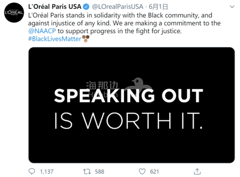240x177 pixels.
Task: Expand tweet options chevron menu
Action: pos(232,7)
